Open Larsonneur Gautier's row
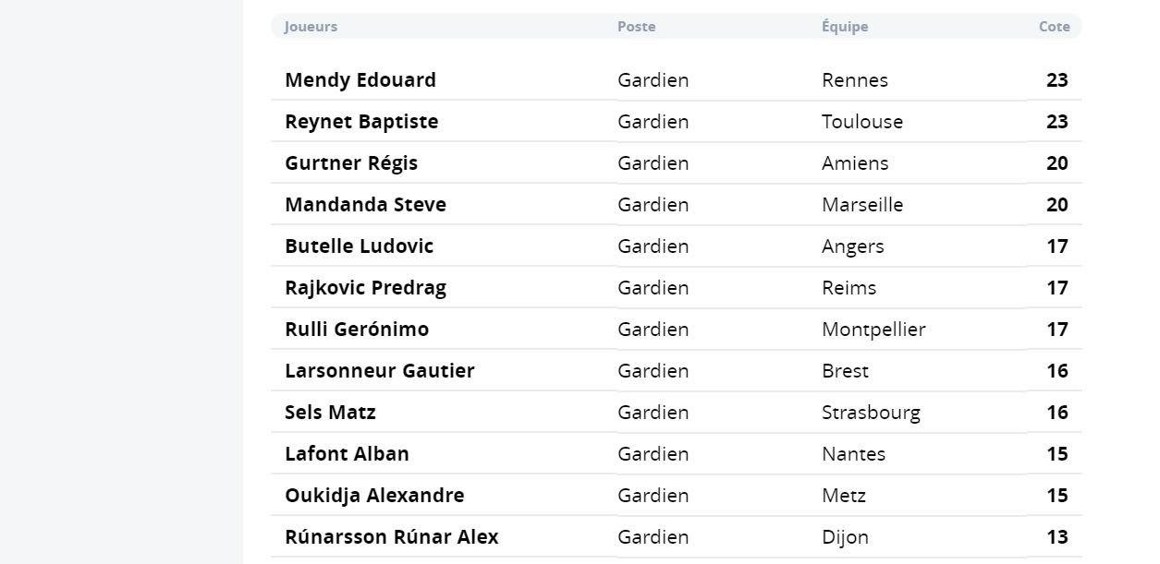This screenshot has width=1160, height=564. click(x=379, y=371)
